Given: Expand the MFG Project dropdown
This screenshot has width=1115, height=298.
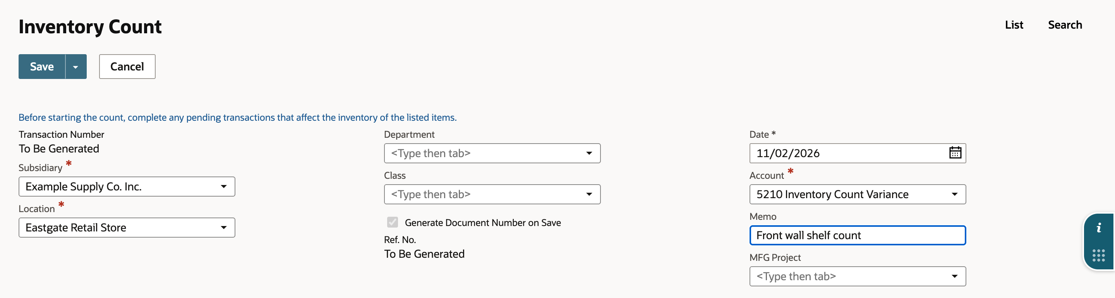Looking at the screenshot, I should (858, 276).
